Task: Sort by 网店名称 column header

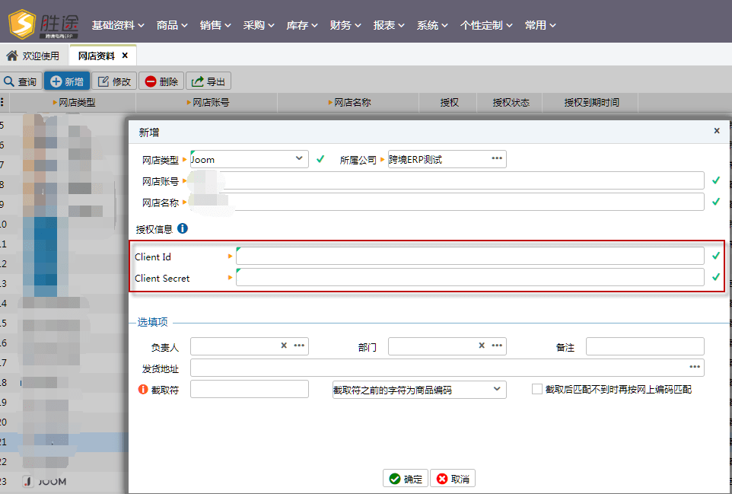Action: (349, 102)
